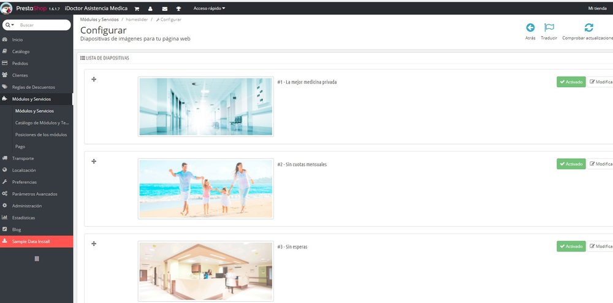Image resolution: width=613 pixels, height=303 pixels.
Task: Click the Pedidos credit card icon
Action: [x=5, y=63]
